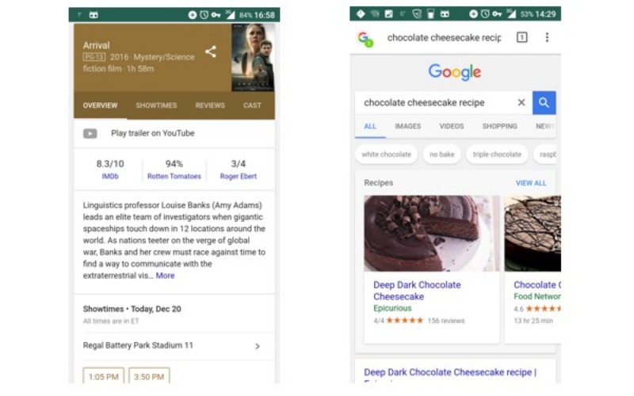This screenshot has width=634, height=396.
Task: Tap the triple chocolate filter chip
Action: pos(497,154)
